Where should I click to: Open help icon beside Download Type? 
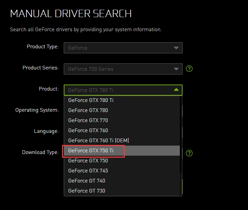pyautogui.click(x=189, y=153)
